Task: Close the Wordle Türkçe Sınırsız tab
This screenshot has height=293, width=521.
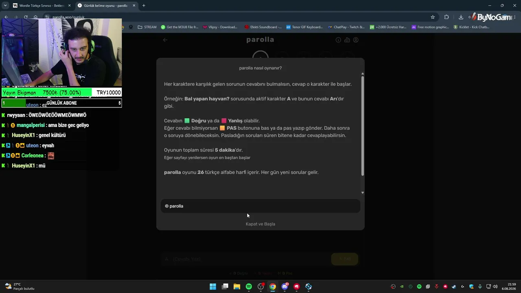Action: point(69,6)
